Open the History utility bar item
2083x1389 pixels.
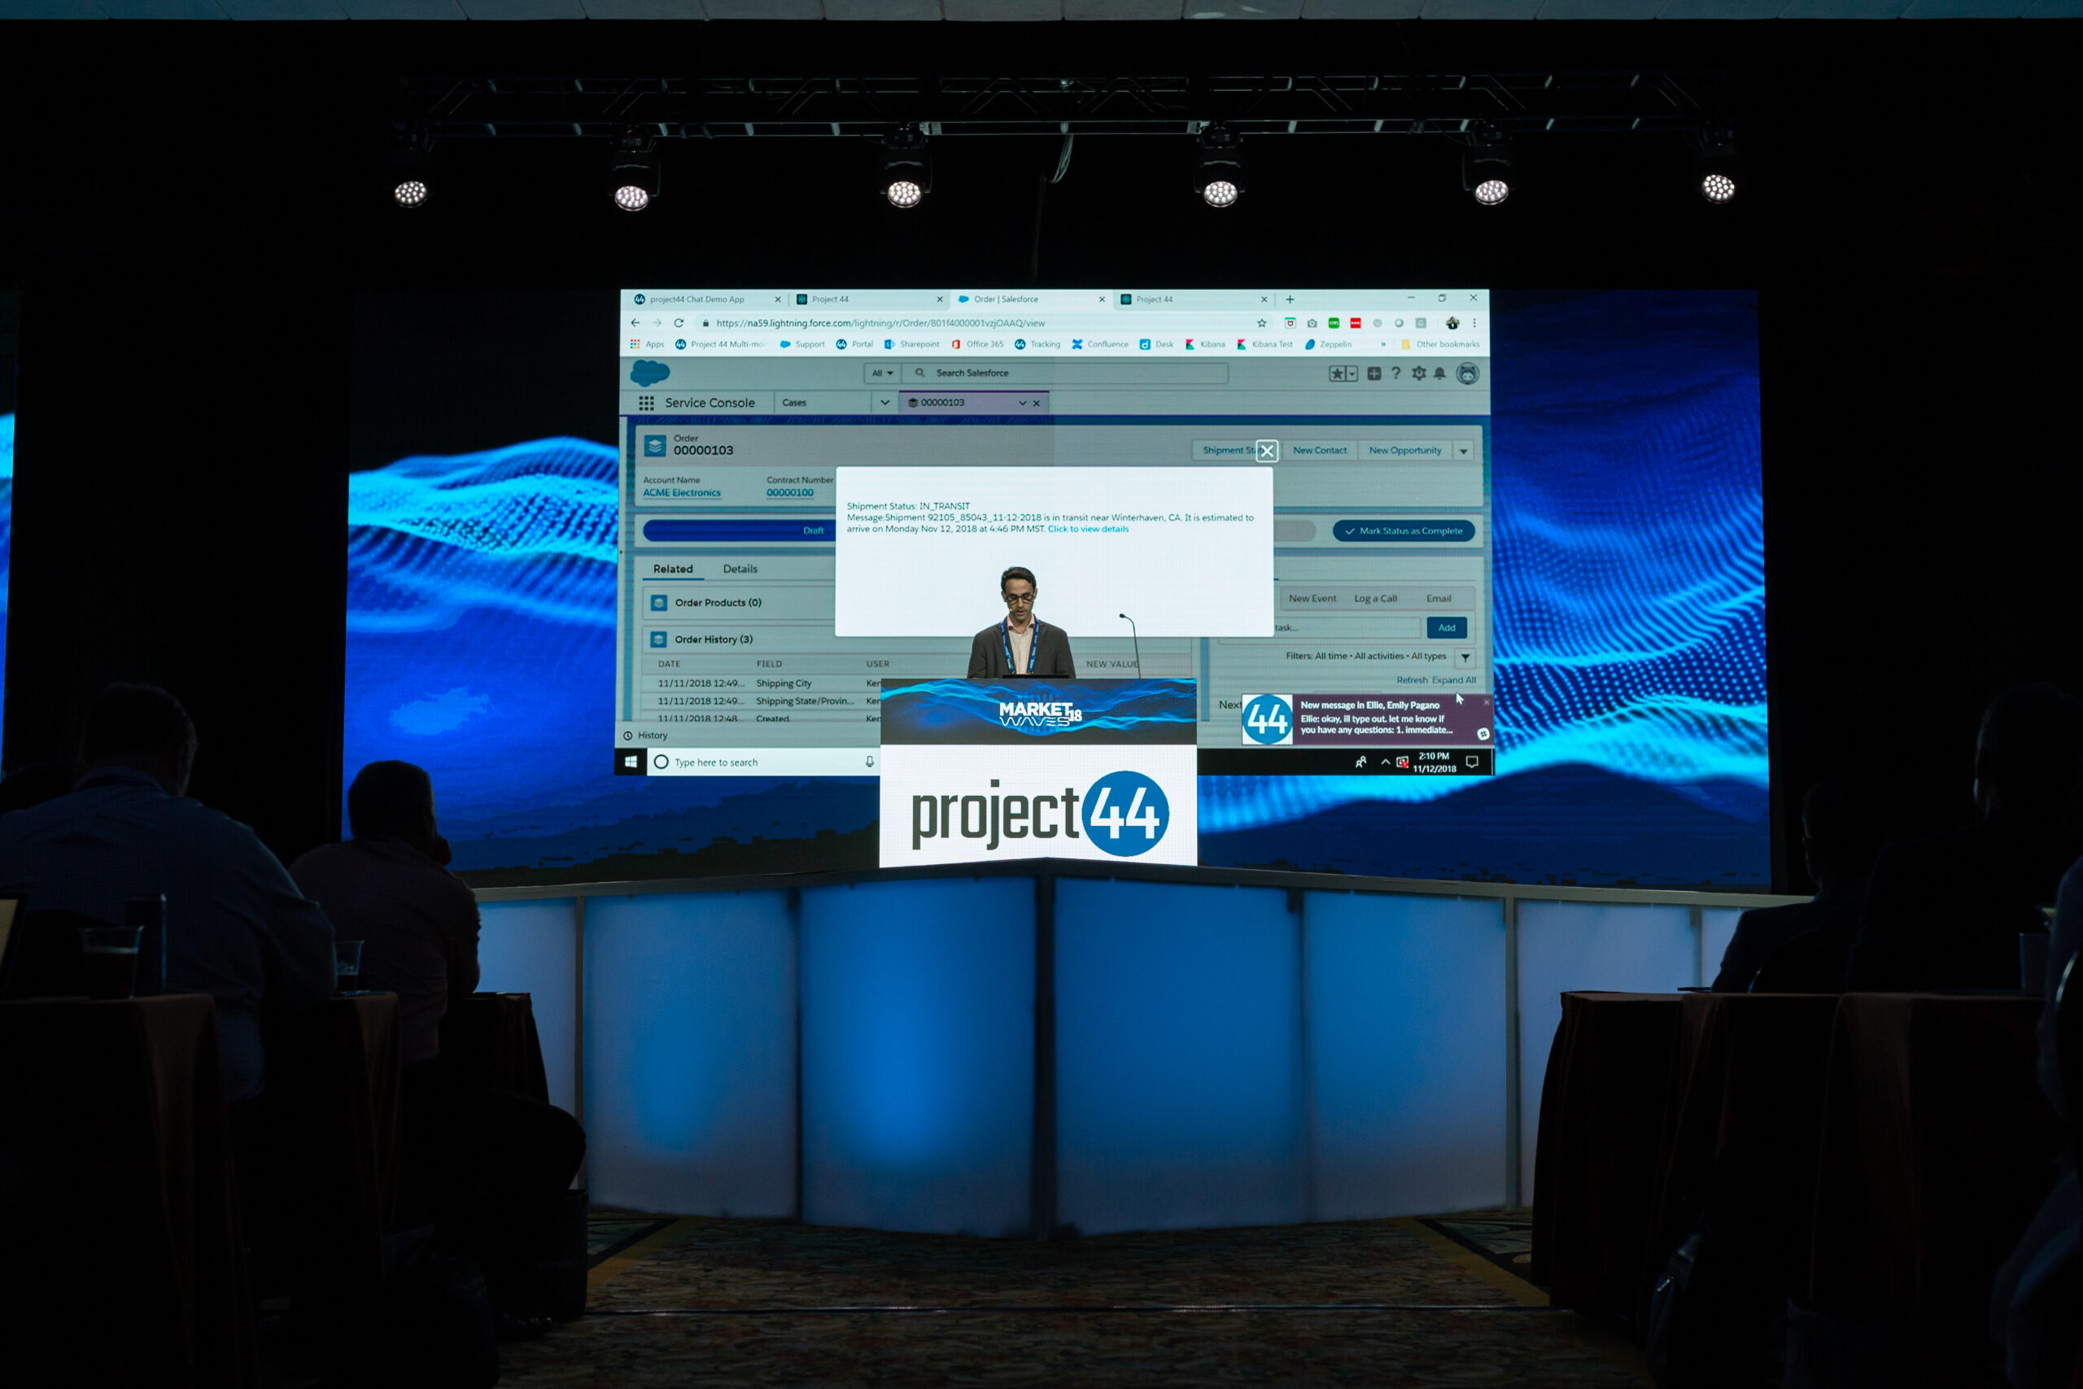pyautogui.click(x=645, y=736)
